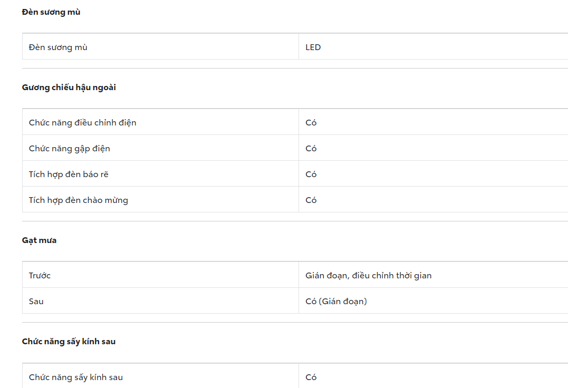Click "Có" value for Chức năng sấy kính sau
The image size is (568, 388).
pos(311,377)
